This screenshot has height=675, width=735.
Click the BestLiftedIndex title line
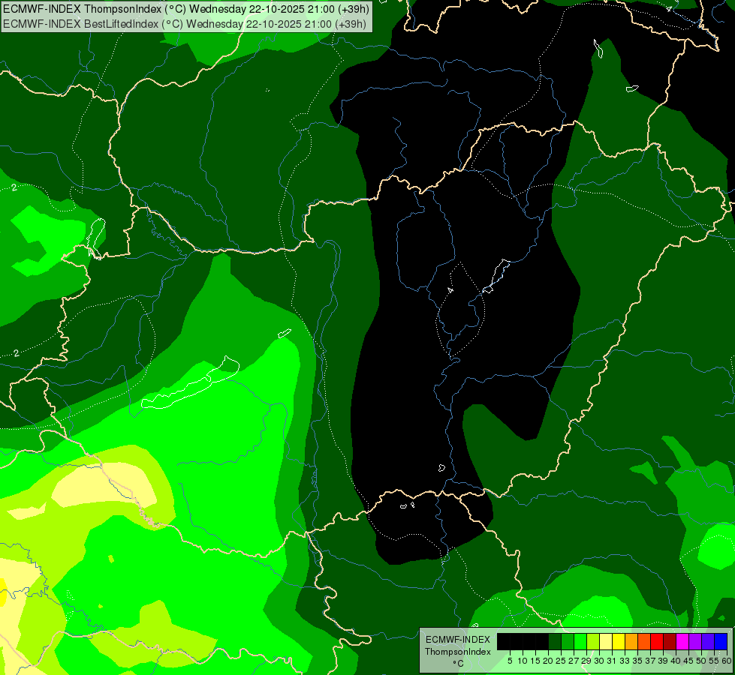pyautogui.click(x=184, y=24)
